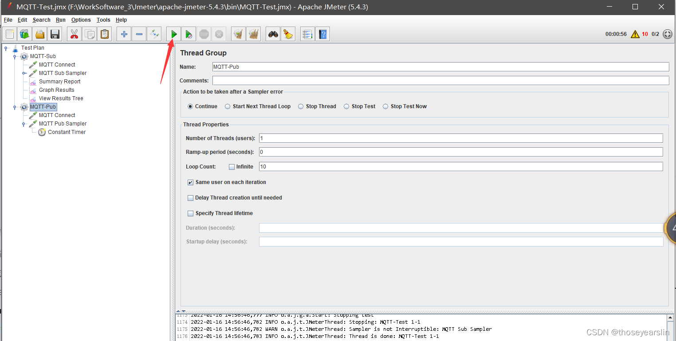This screenshot has height=341, width=676.
Task: Toggle MQTT Sub Sampler tree handle
Action: coord(24,73)
